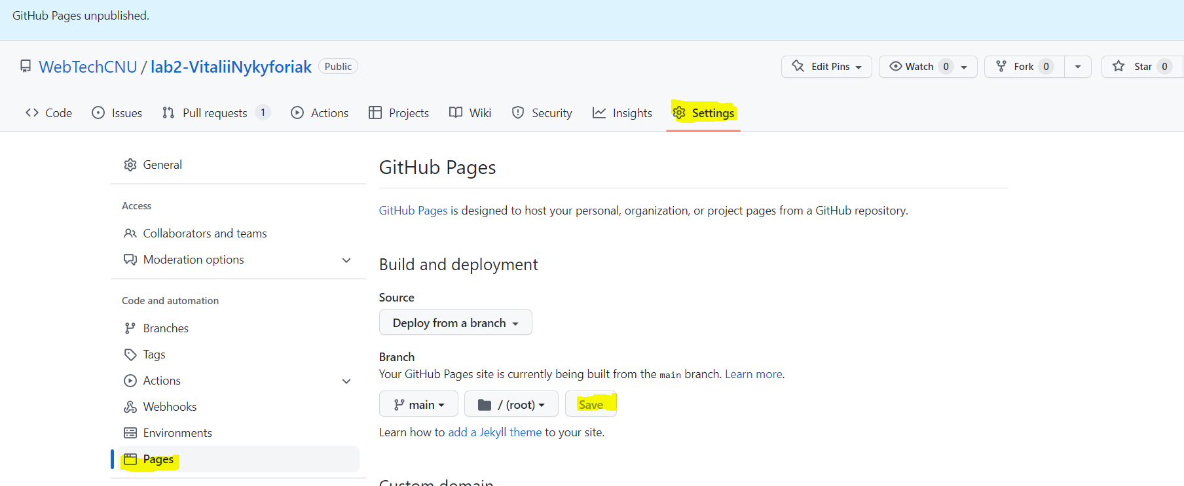Viewport: 1184px width, 486px height.
Task: Click the Save button for branch settings
Action: [591, 404]
